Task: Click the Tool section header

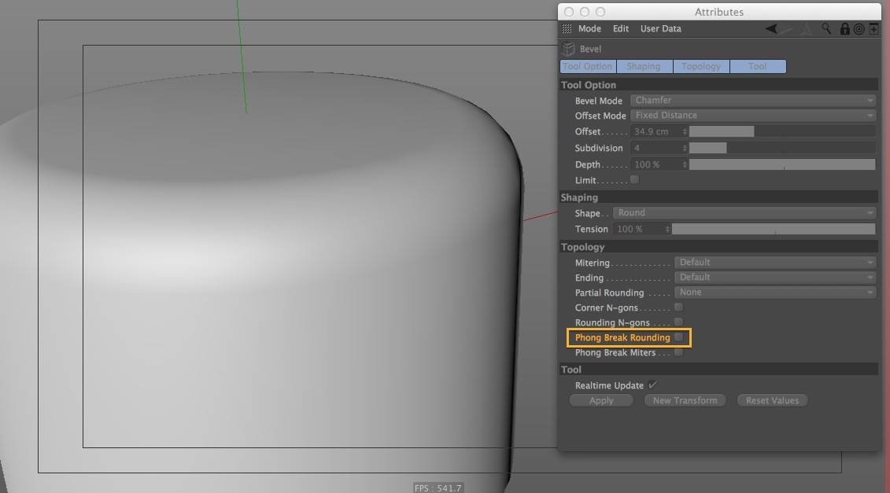Action: pyautogui.click(x=718, y=370)
